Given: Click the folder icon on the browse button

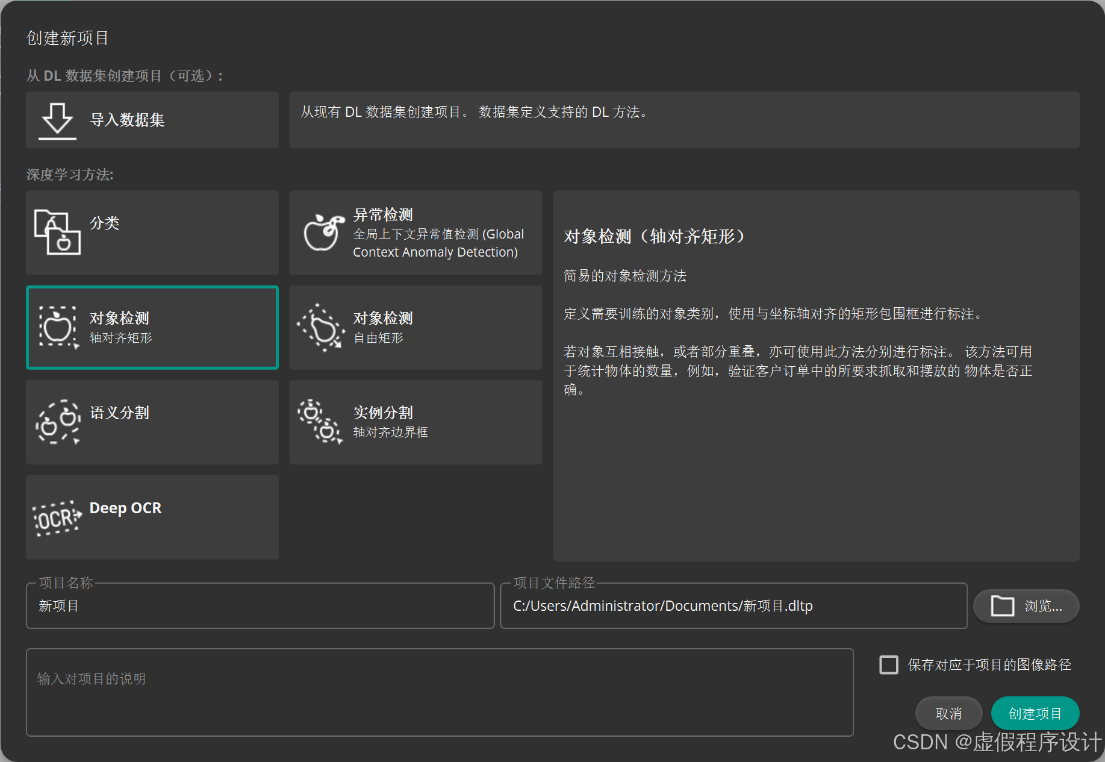Looking at the screenshot, I should (x=1001, y=606).
